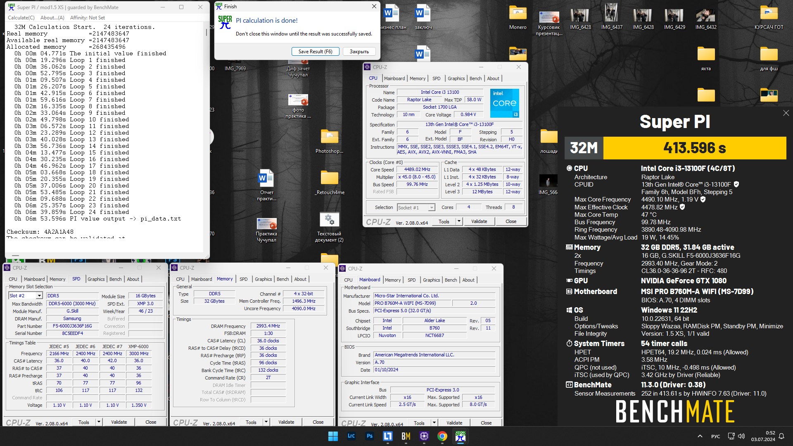
Task: Open the Calculate(C) menu in Super PI
Action: 21,18
